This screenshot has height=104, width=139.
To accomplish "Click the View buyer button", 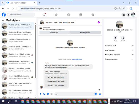I will [54, 33].
